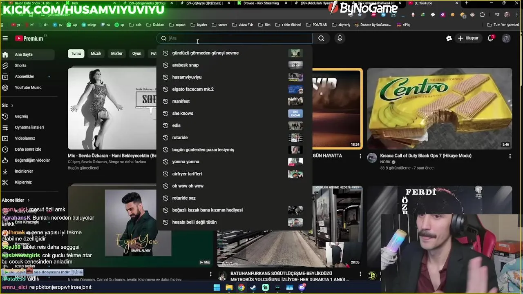This screenshot has height=294, width=523.
Task: Open Discord from the taskbar
Action: (302, 287)
